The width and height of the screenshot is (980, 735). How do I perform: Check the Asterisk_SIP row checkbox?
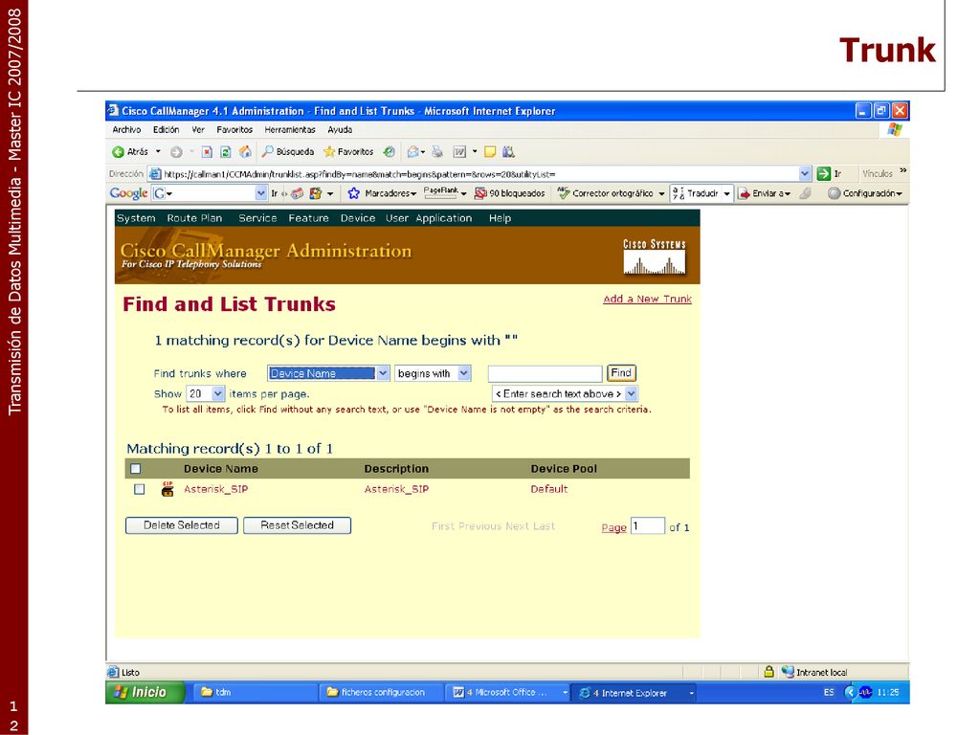pyautogui.click(x=140, y=489)
